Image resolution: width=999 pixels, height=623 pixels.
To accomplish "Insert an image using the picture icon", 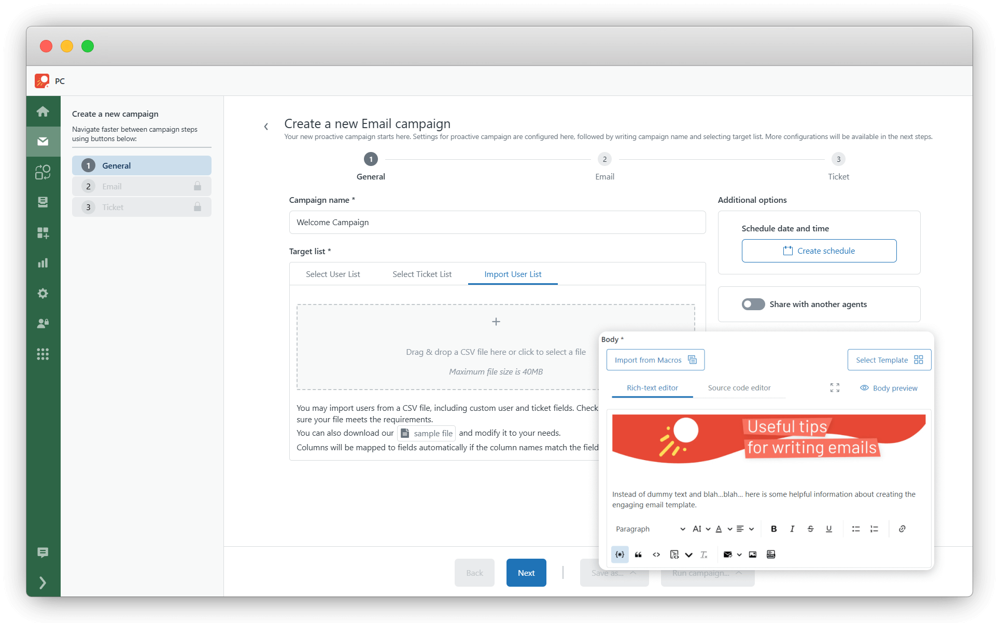I will (753, 555).
